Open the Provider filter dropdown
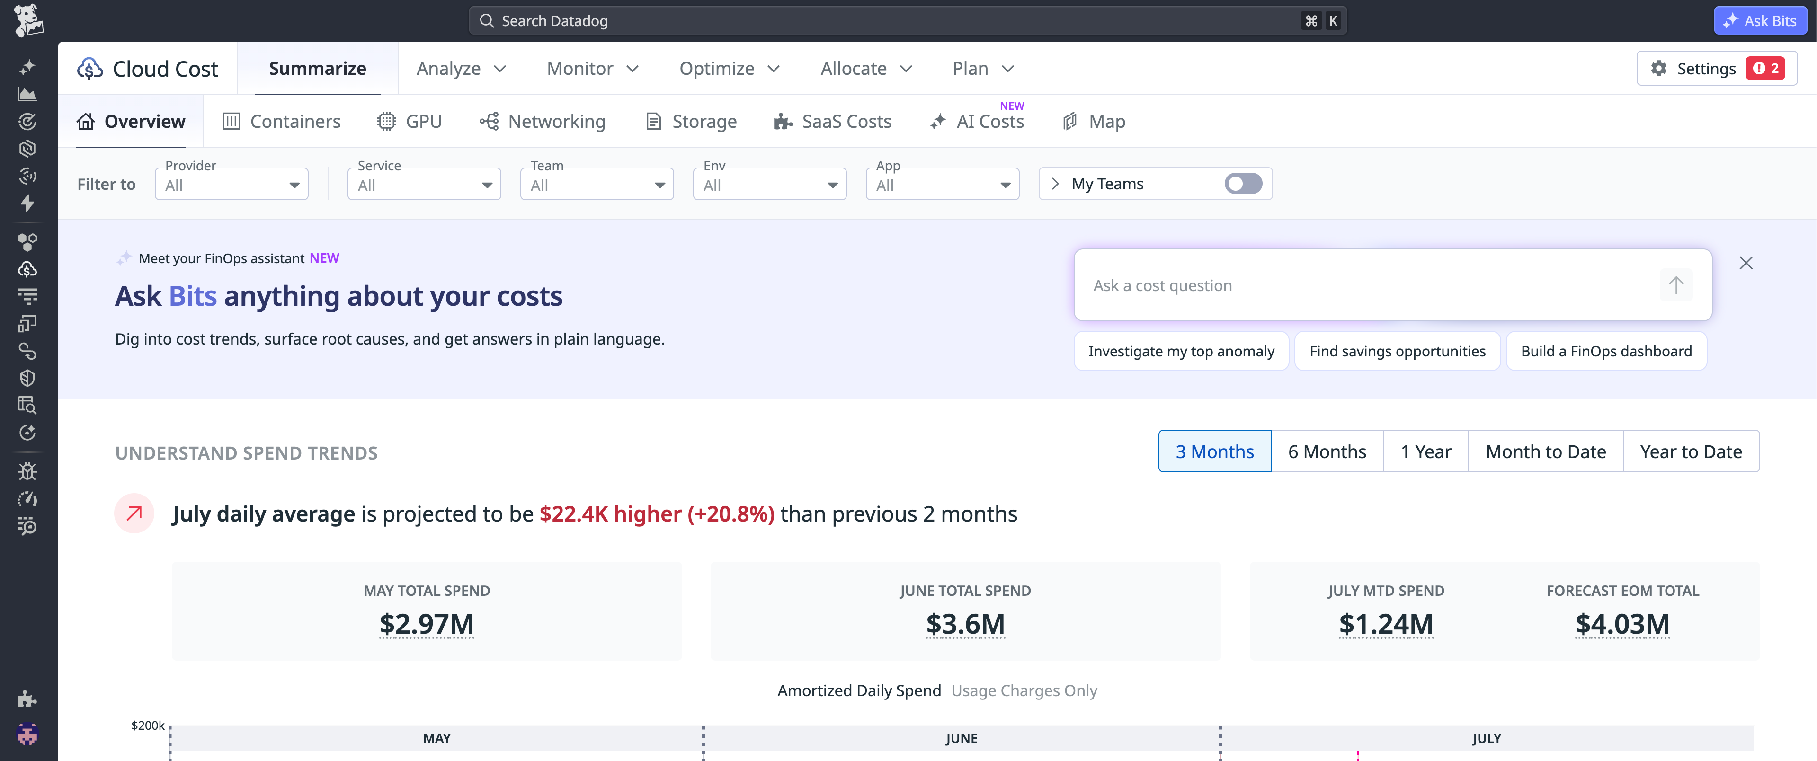This screenshot has height=761, width=1817. [232, 184]
